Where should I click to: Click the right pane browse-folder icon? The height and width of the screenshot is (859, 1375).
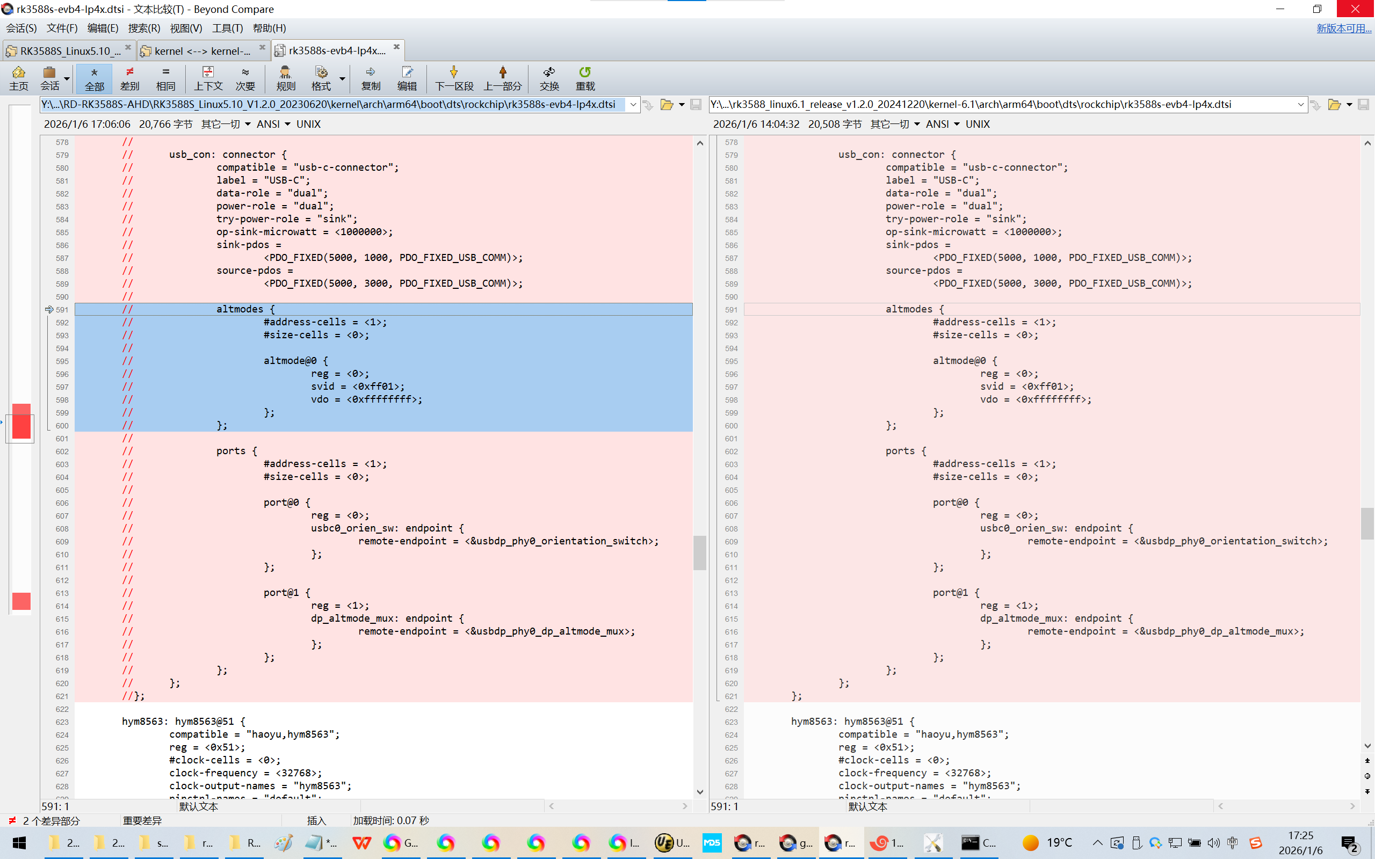click(1334, 105)
